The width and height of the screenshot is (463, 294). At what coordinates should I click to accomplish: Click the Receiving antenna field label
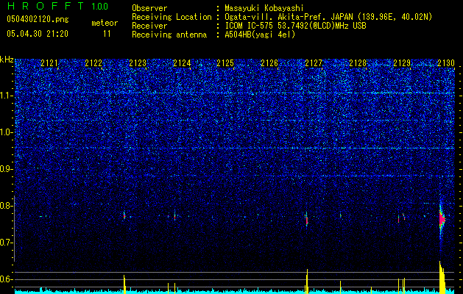coord(169,35)
